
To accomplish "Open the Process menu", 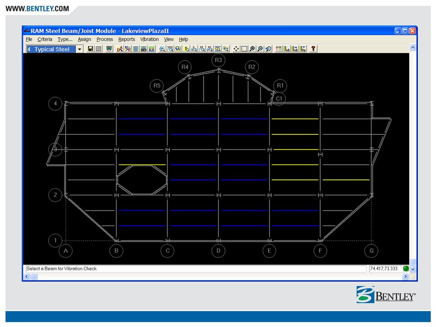I will 104,39.
